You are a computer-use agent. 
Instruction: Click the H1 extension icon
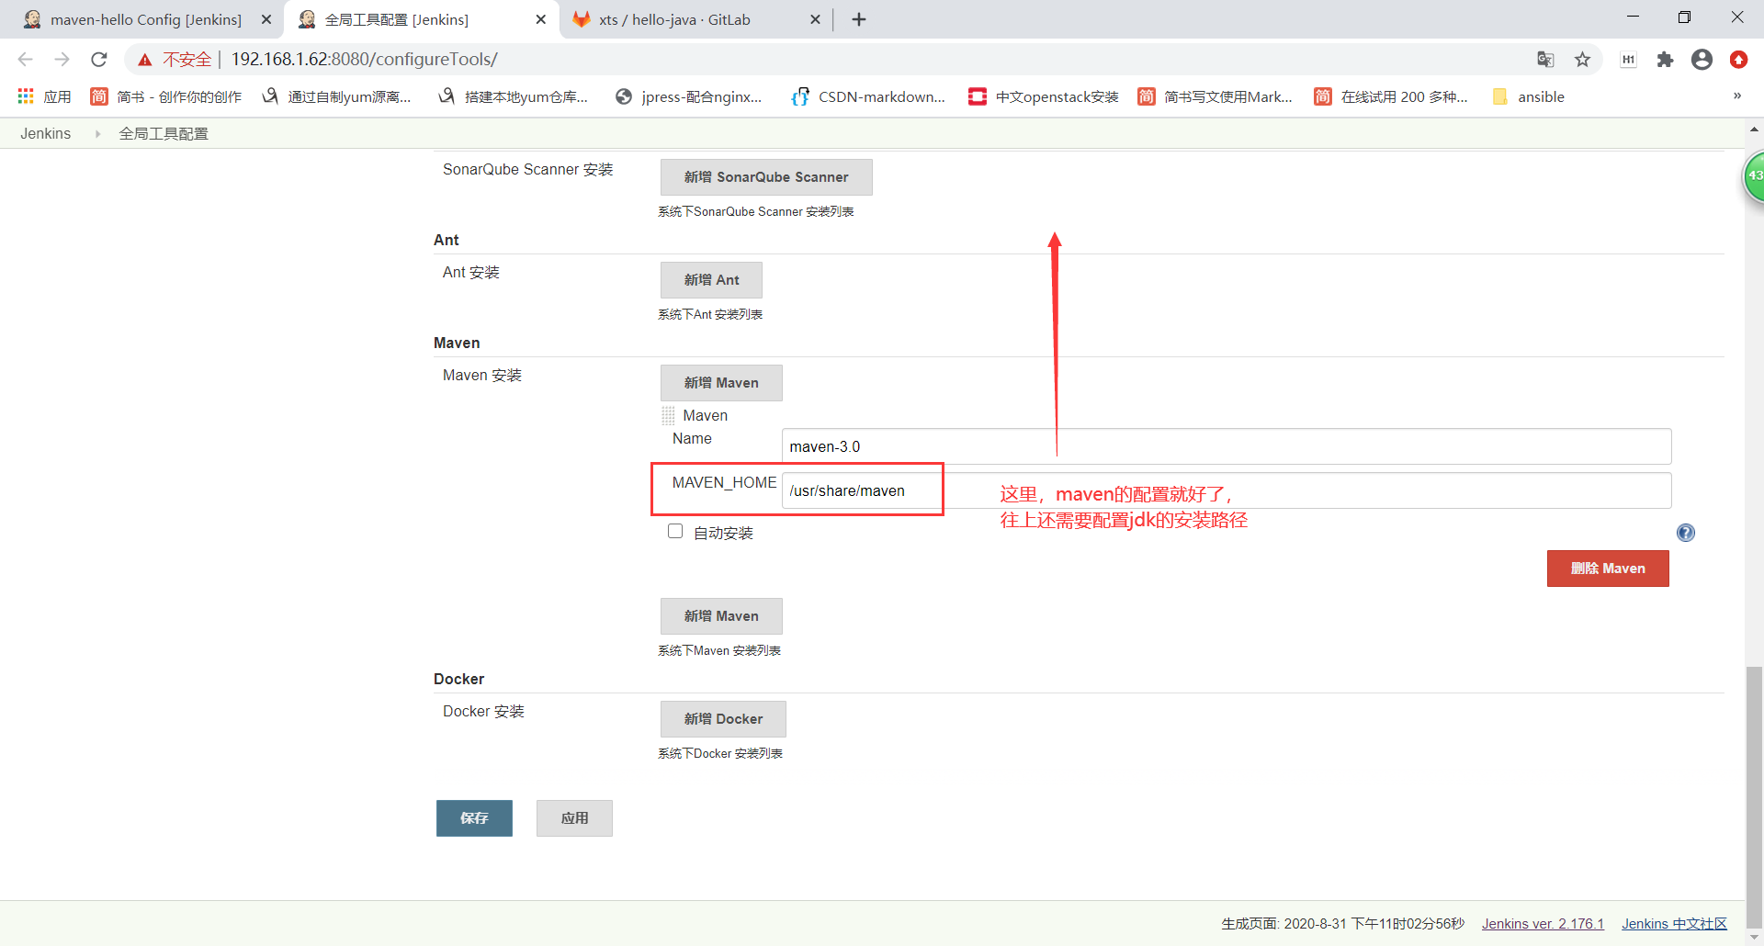coord(1628,60)
